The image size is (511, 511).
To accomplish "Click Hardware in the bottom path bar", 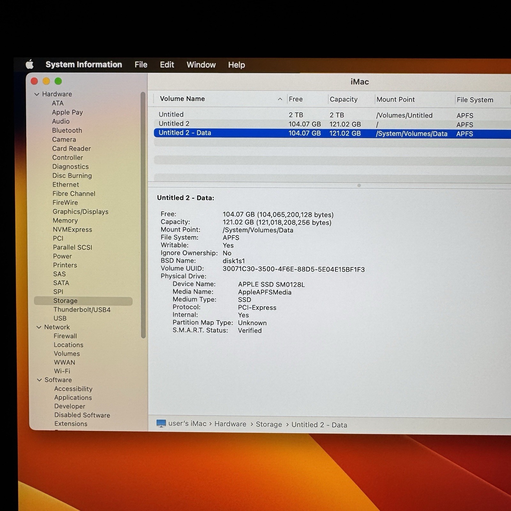I will coord(230,424).
